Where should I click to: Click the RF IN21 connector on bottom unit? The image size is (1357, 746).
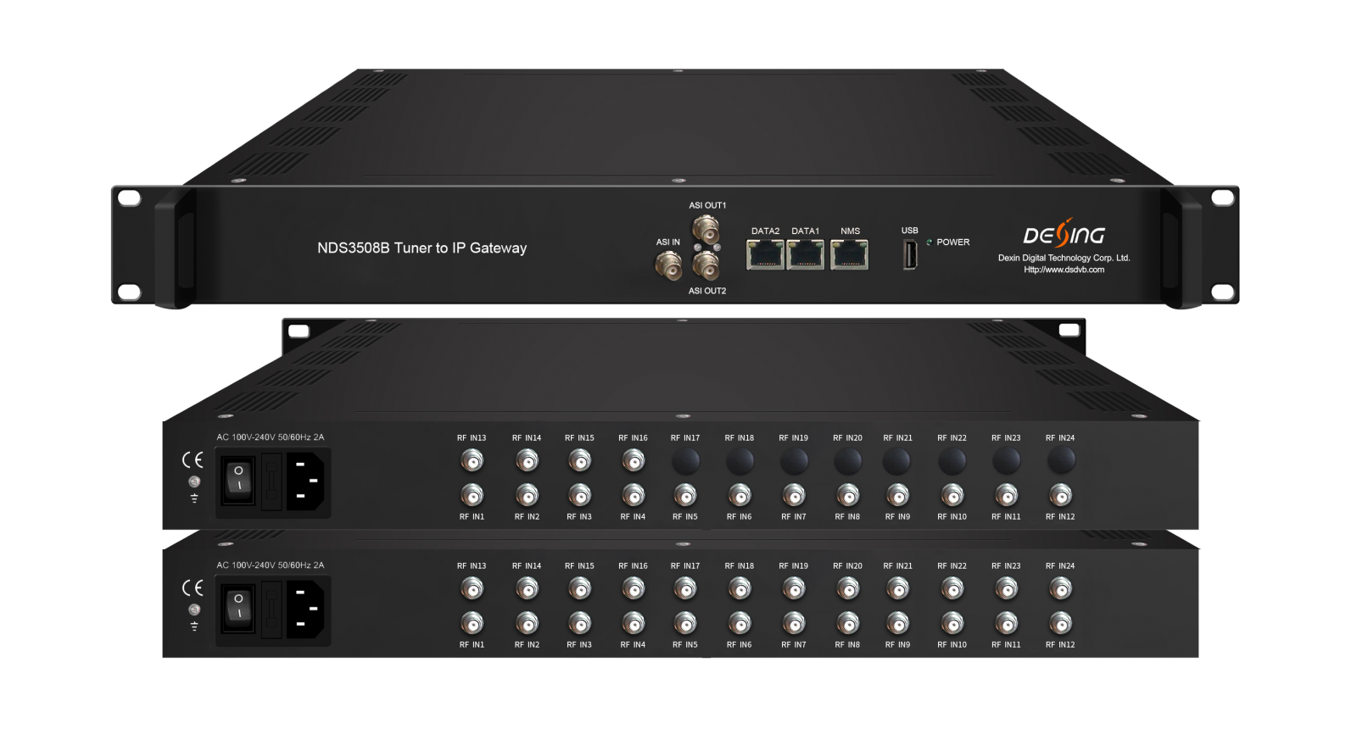pos(898,588)
